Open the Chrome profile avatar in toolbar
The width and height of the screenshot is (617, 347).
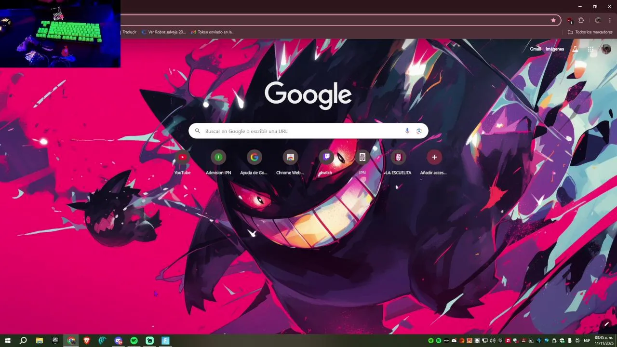[598, 20]
